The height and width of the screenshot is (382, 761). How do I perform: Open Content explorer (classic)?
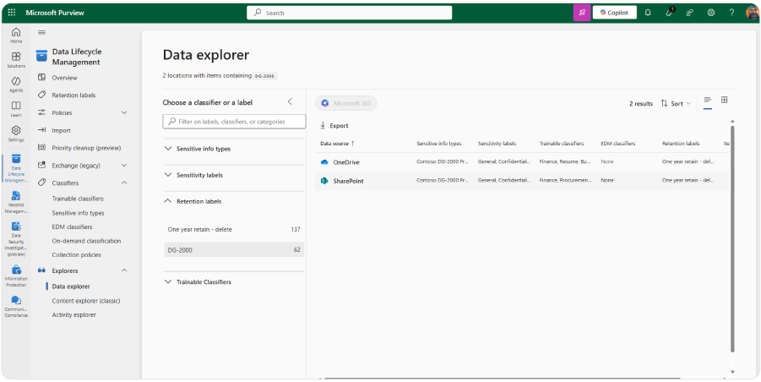tap(86, 301)
